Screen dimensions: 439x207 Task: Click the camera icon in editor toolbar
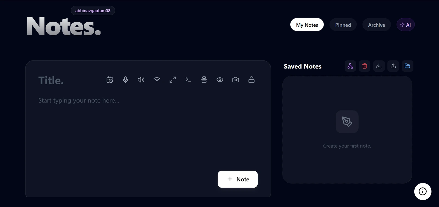pyautogui.click(x=236, y=80)
